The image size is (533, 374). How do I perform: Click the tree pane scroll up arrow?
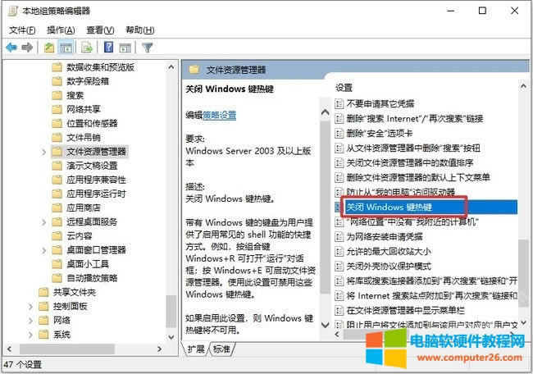[171, 67]
